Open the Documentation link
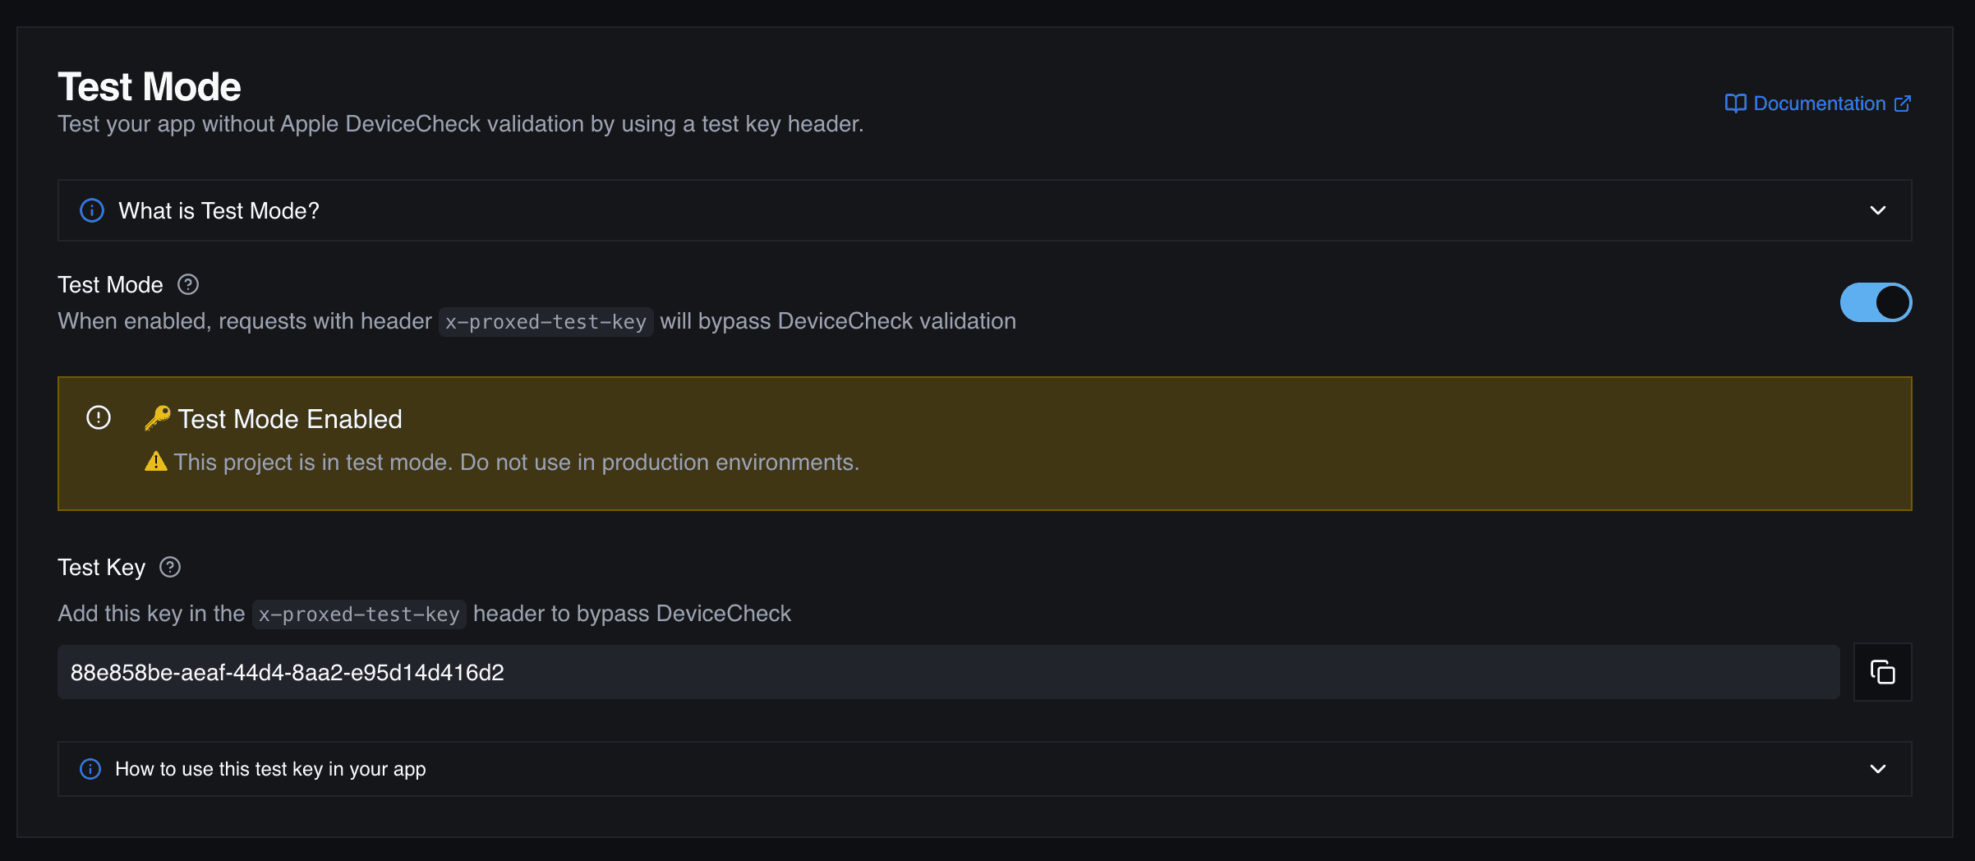The width and height of the screenshot is (1975, 861). coord(1820,104)
